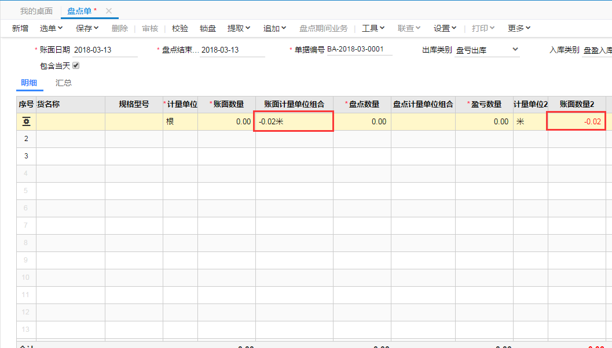Image resolution: width=612 pixels, height=348 pixels.
Task: Select row number 2
Action: 26,139
